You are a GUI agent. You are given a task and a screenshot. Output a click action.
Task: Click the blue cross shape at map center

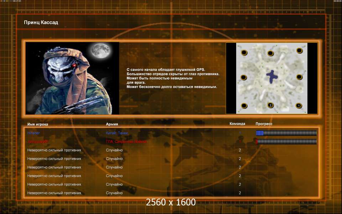click(272, 76)
